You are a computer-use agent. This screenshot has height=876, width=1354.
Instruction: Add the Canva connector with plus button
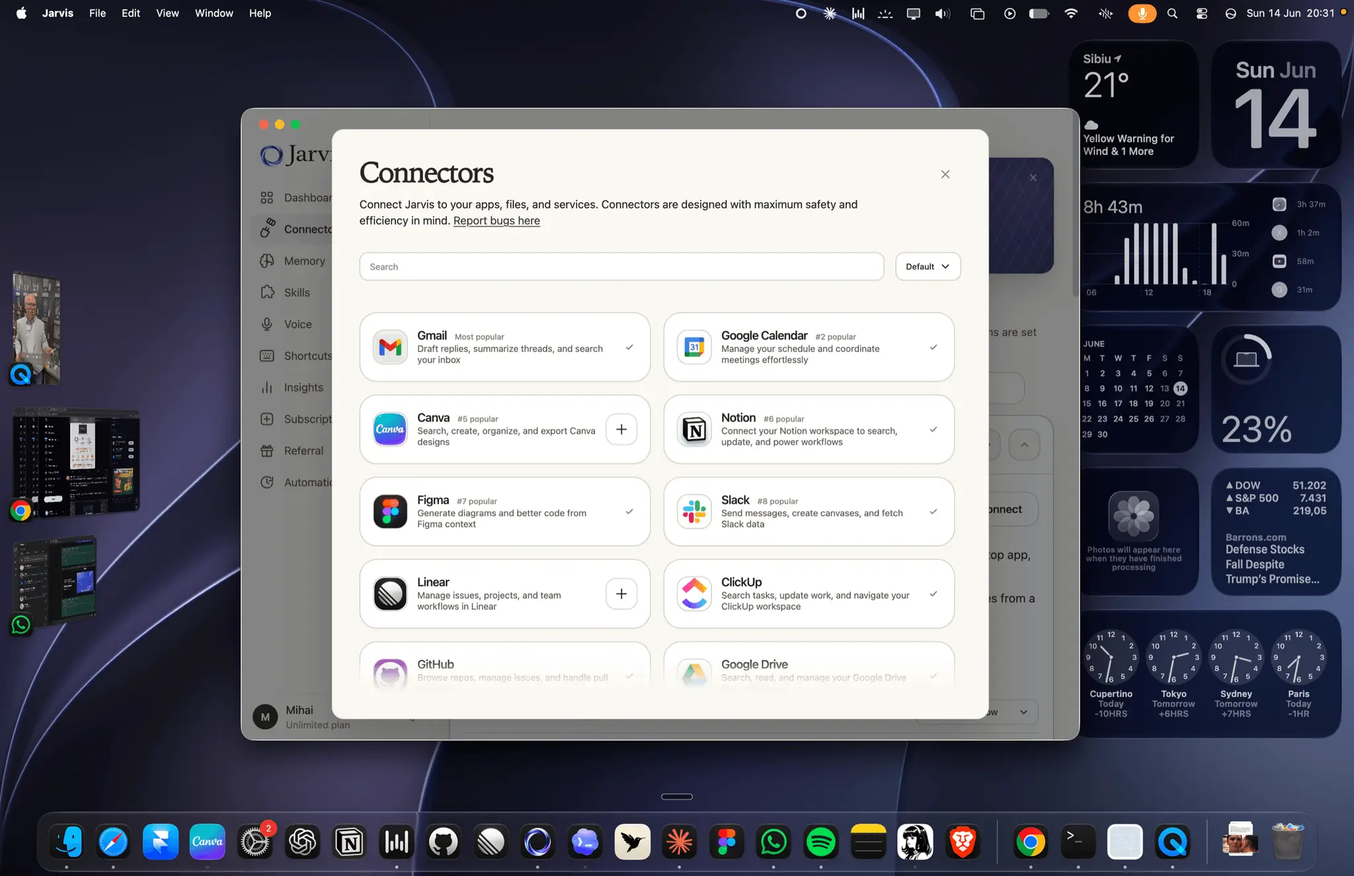click(621, 429)
